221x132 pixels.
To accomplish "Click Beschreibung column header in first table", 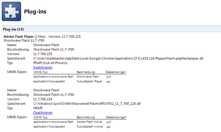I will [86, 72].
